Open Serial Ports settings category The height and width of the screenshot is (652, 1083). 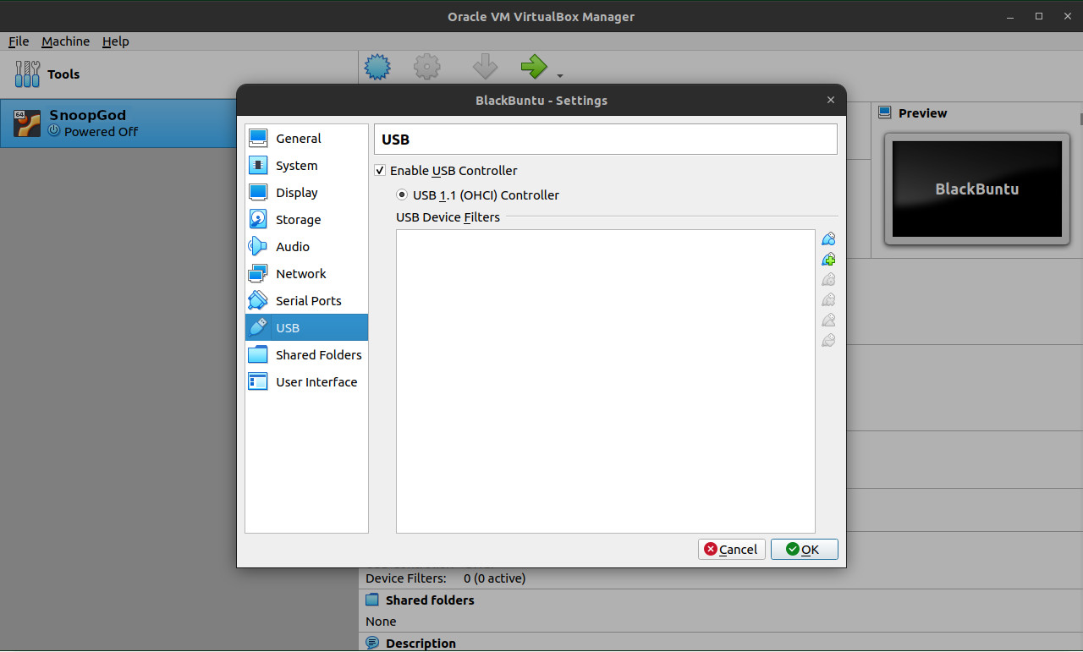[306, 301]
